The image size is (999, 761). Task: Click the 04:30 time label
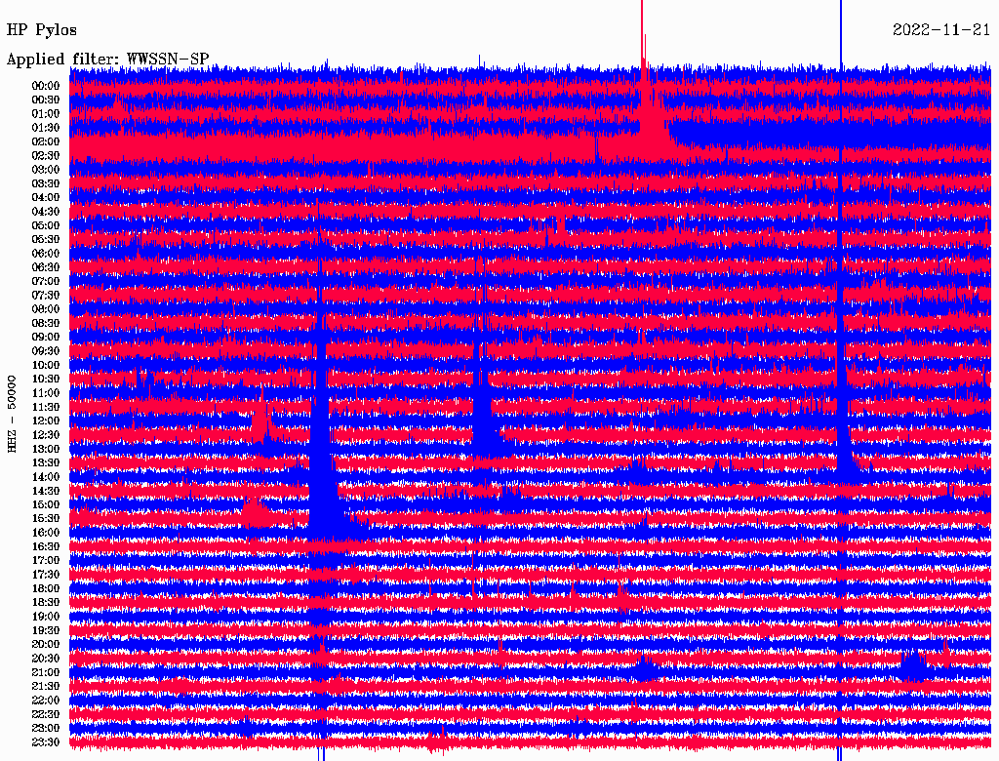tap(46, 212)
